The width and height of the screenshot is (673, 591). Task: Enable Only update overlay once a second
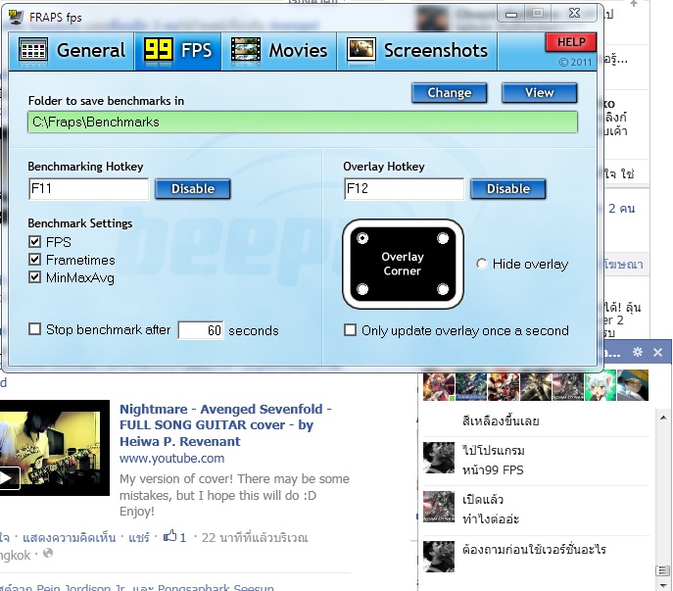pos(351,330)
